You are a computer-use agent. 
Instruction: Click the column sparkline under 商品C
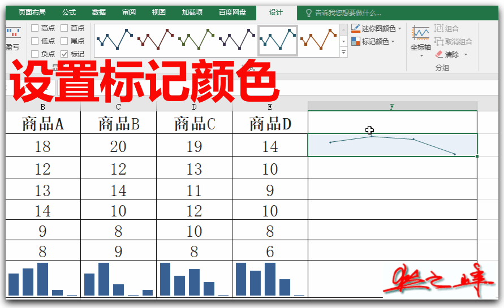pos(194,279)
